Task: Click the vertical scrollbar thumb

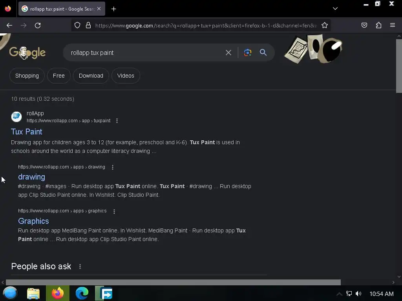Action: pyautogui.click(x=399, y=66)
